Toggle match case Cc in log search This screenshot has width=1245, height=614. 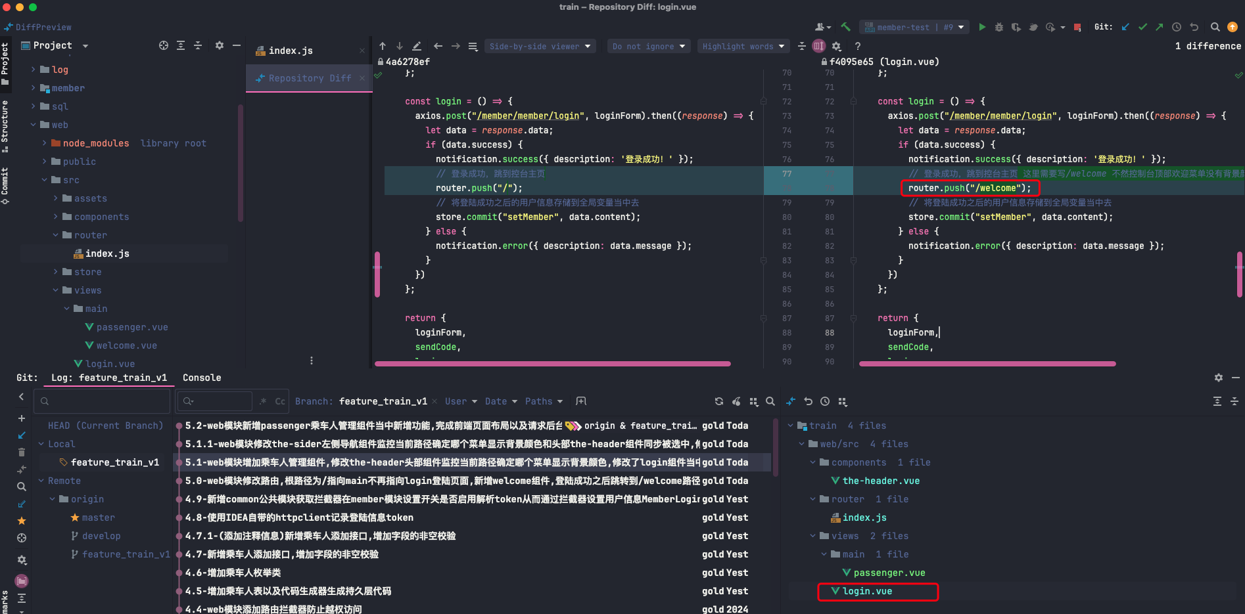280,401
